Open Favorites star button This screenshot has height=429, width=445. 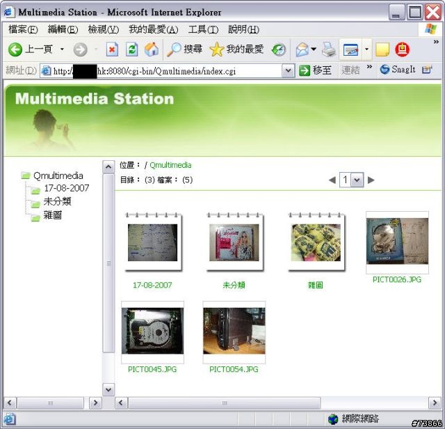tap(236, 49)
